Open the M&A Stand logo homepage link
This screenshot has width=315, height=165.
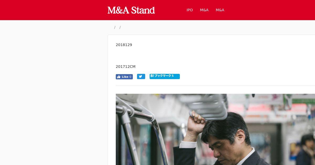(131, 10)
